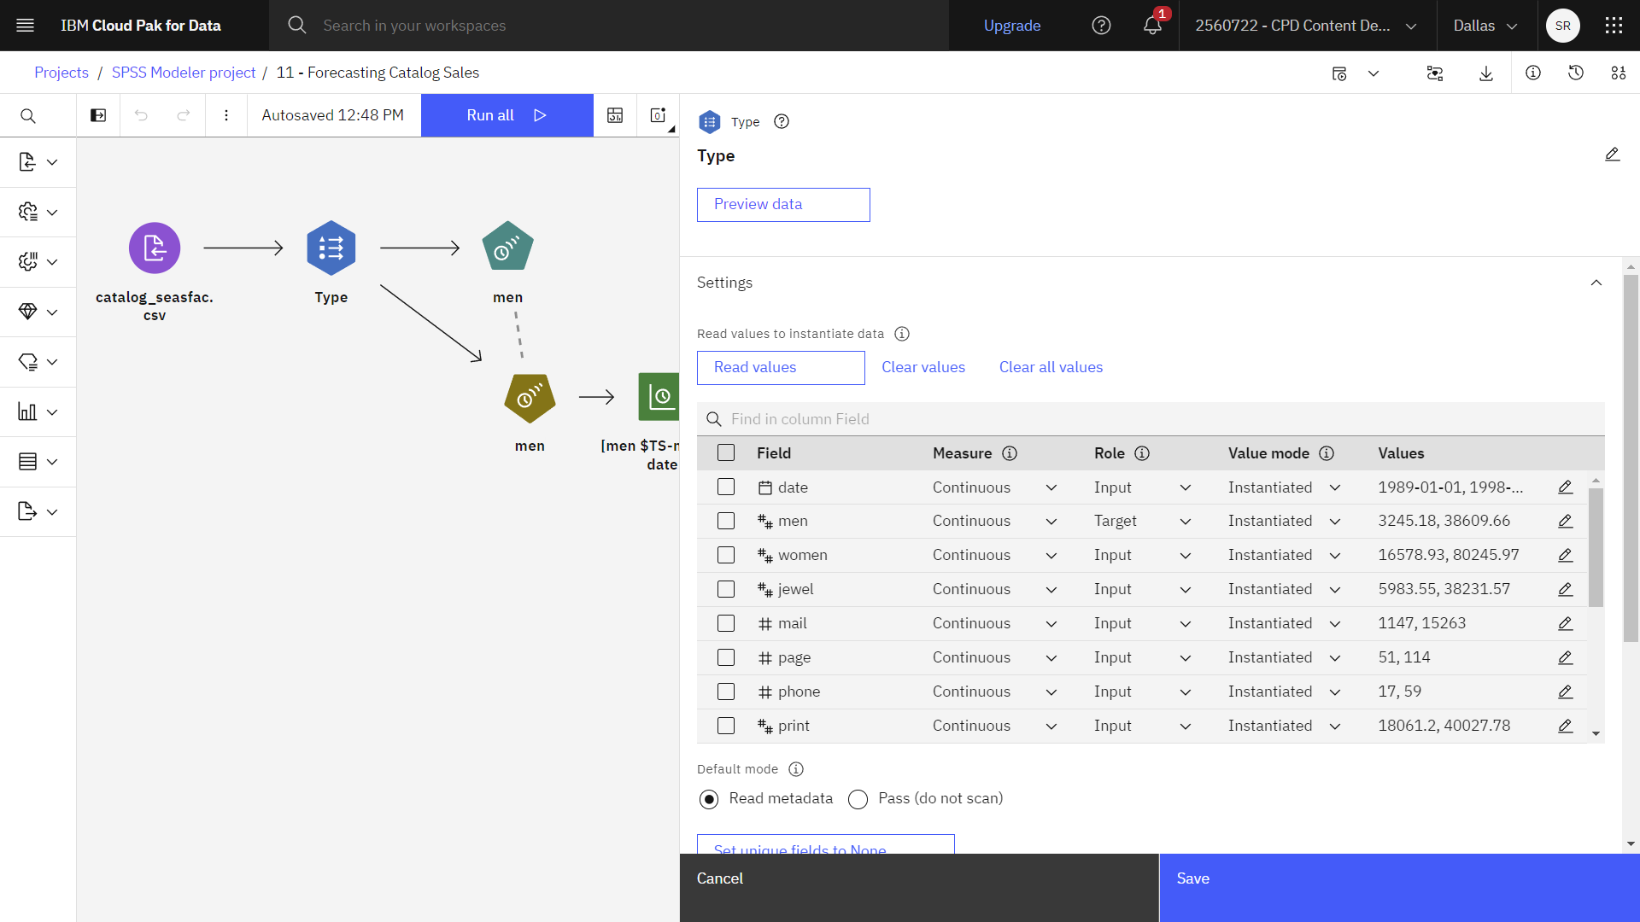Viewport: 1640px width, 922px height.
Task: Expand the Modeling palette category
Action: (38, 312)
